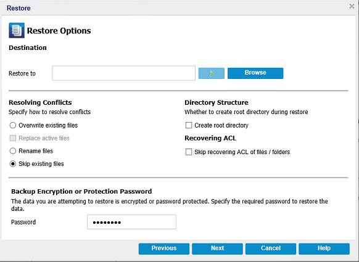The height and width of the screenshot is (262, 359).
Task: Click inside the Password field
Action: pos(131,222)
